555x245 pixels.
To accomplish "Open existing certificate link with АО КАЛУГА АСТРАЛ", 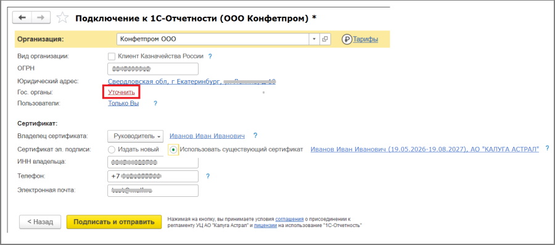I will (x=425, y=149).
